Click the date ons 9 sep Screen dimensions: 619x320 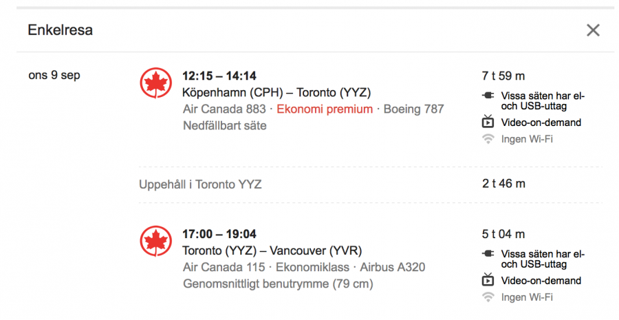[x=54, y=75]
